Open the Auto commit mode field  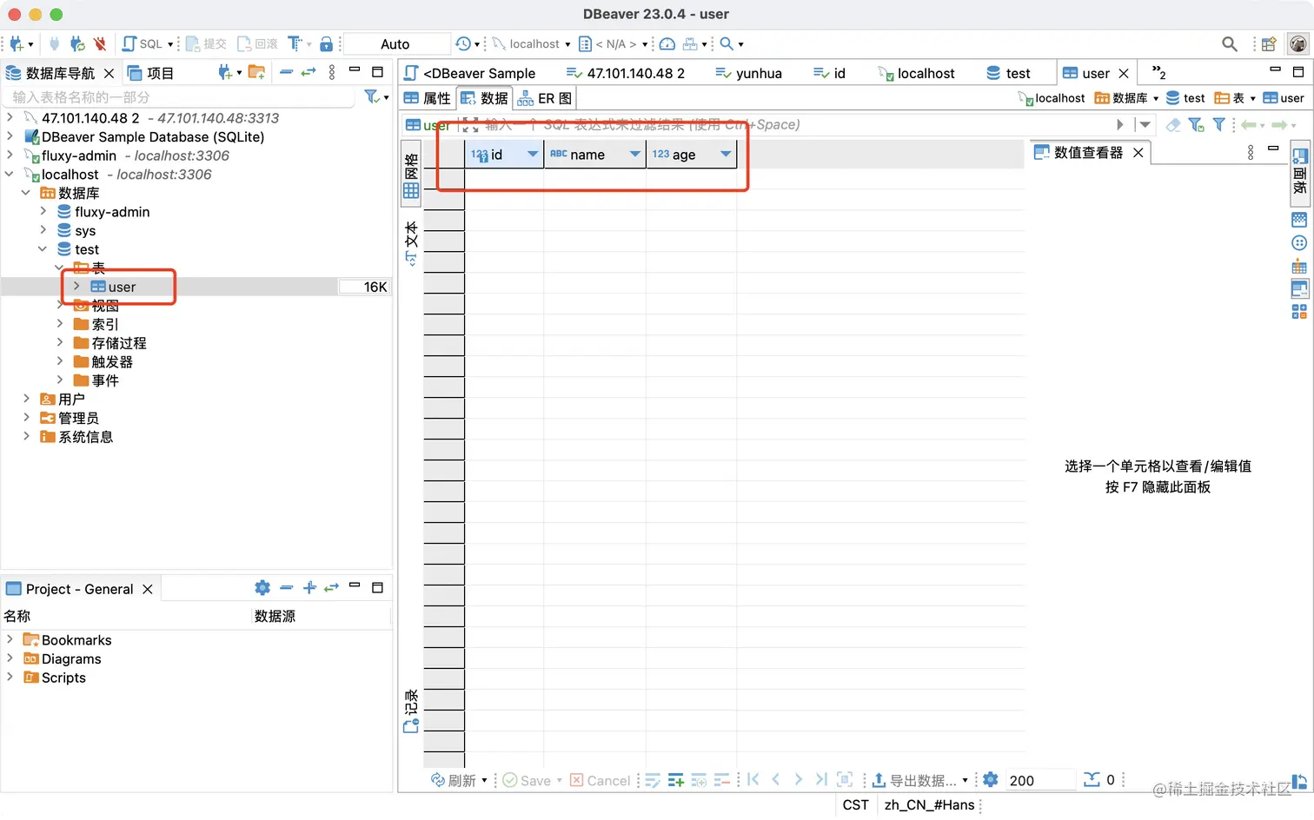click(x=395, y=43)
